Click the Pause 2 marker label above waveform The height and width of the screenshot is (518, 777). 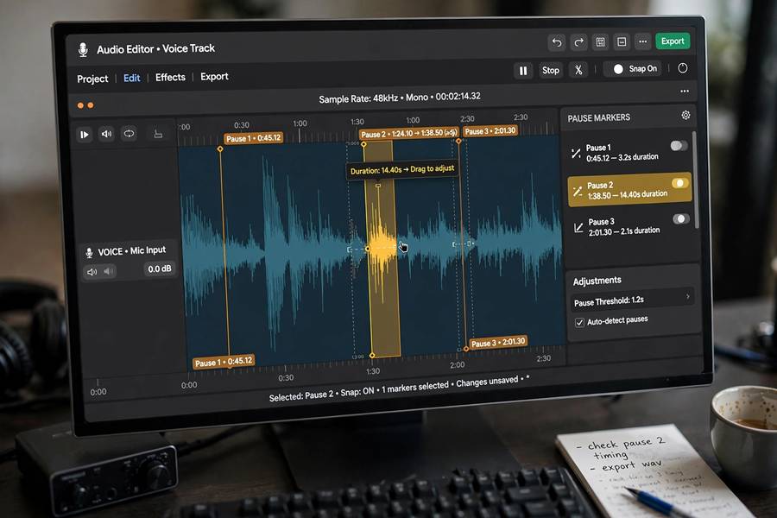click(x=409, y=133)
